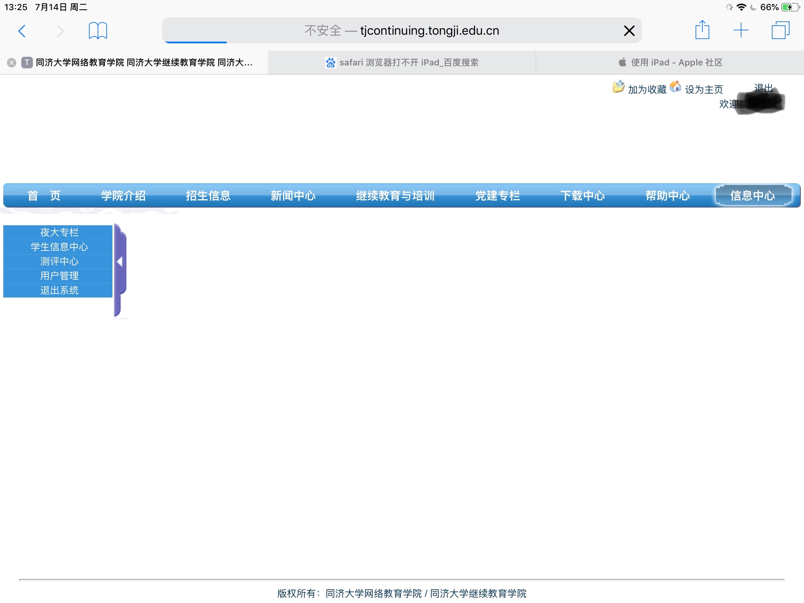Image resolution: width=804 pixels, height=603 pixels.
Task: Close the 同济大学网络教育学院 tab
Action: pos(12,63)
